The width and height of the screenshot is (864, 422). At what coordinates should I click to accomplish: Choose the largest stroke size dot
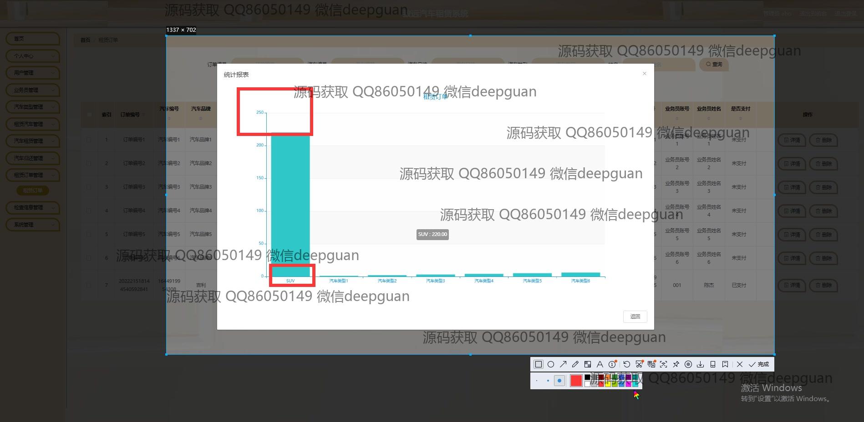559,381
